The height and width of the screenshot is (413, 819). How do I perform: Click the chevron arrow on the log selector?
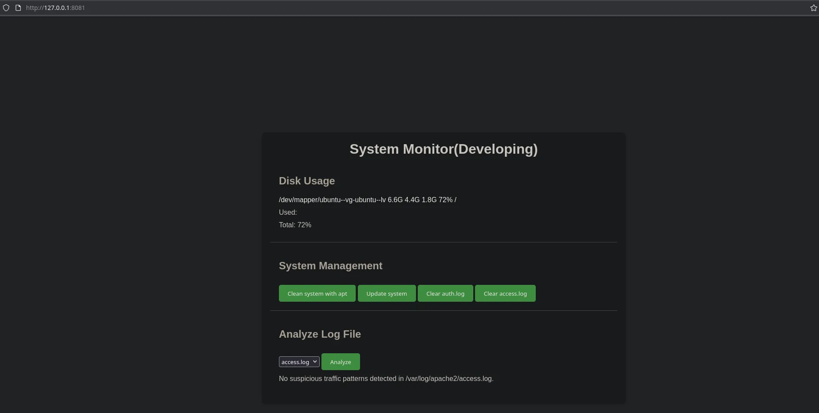315,361
